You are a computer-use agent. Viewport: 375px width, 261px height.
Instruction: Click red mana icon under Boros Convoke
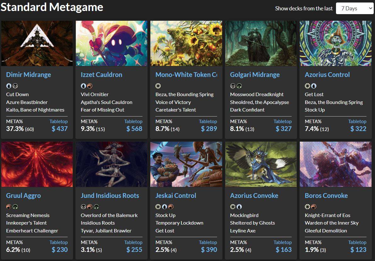pos(314,207)
